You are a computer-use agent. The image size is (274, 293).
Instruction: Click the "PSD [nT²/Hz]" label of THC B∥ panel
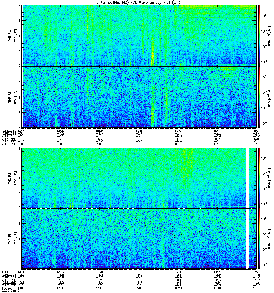(x=269, y=239)
